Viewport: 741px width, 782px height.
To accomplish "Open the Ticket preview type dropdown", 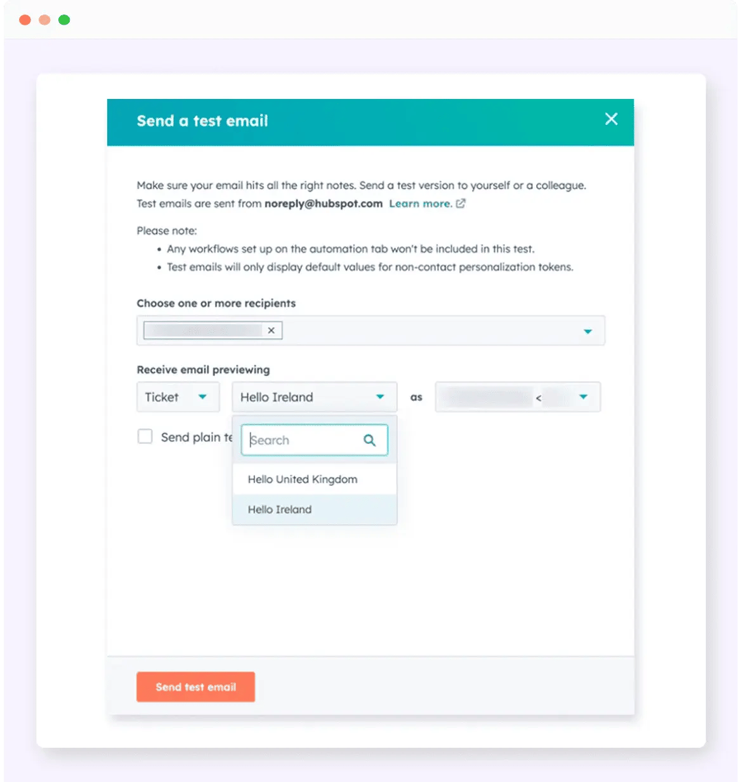I will tap(178, 397).
